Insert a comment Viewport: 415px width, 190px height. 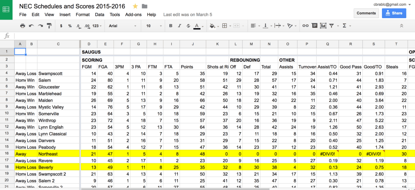(314, 26)
